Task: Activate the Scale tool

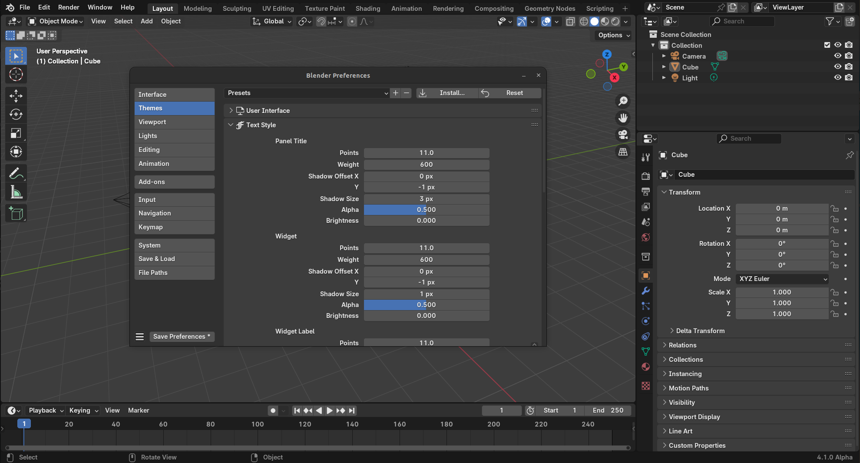Action: coord(16,133)
